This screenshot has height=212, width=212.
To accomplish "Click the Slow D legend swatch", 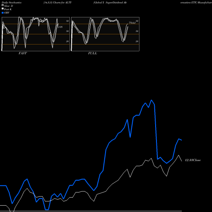I will [3, 5].
